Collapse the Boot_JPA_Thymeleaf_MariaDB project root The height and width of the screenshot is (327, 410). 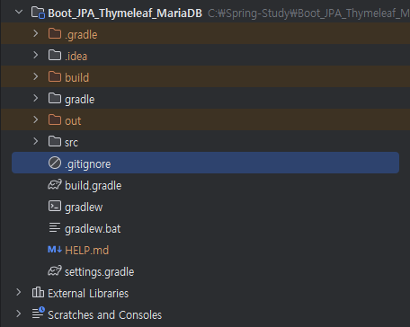coord(19,13)
